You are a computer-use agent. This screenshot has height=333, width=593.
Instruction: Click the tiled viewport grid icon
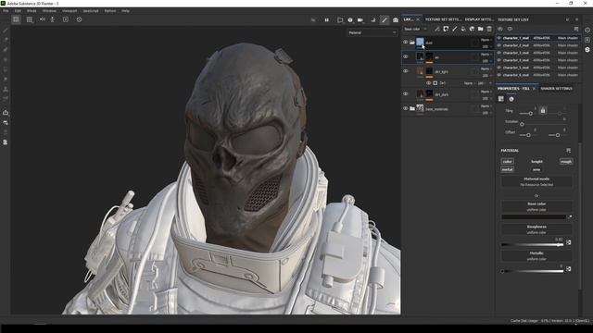(x=30, y=19)
